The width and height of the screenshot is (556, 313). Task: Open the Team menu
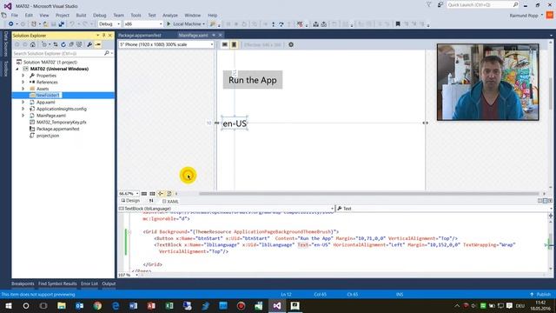119,16
